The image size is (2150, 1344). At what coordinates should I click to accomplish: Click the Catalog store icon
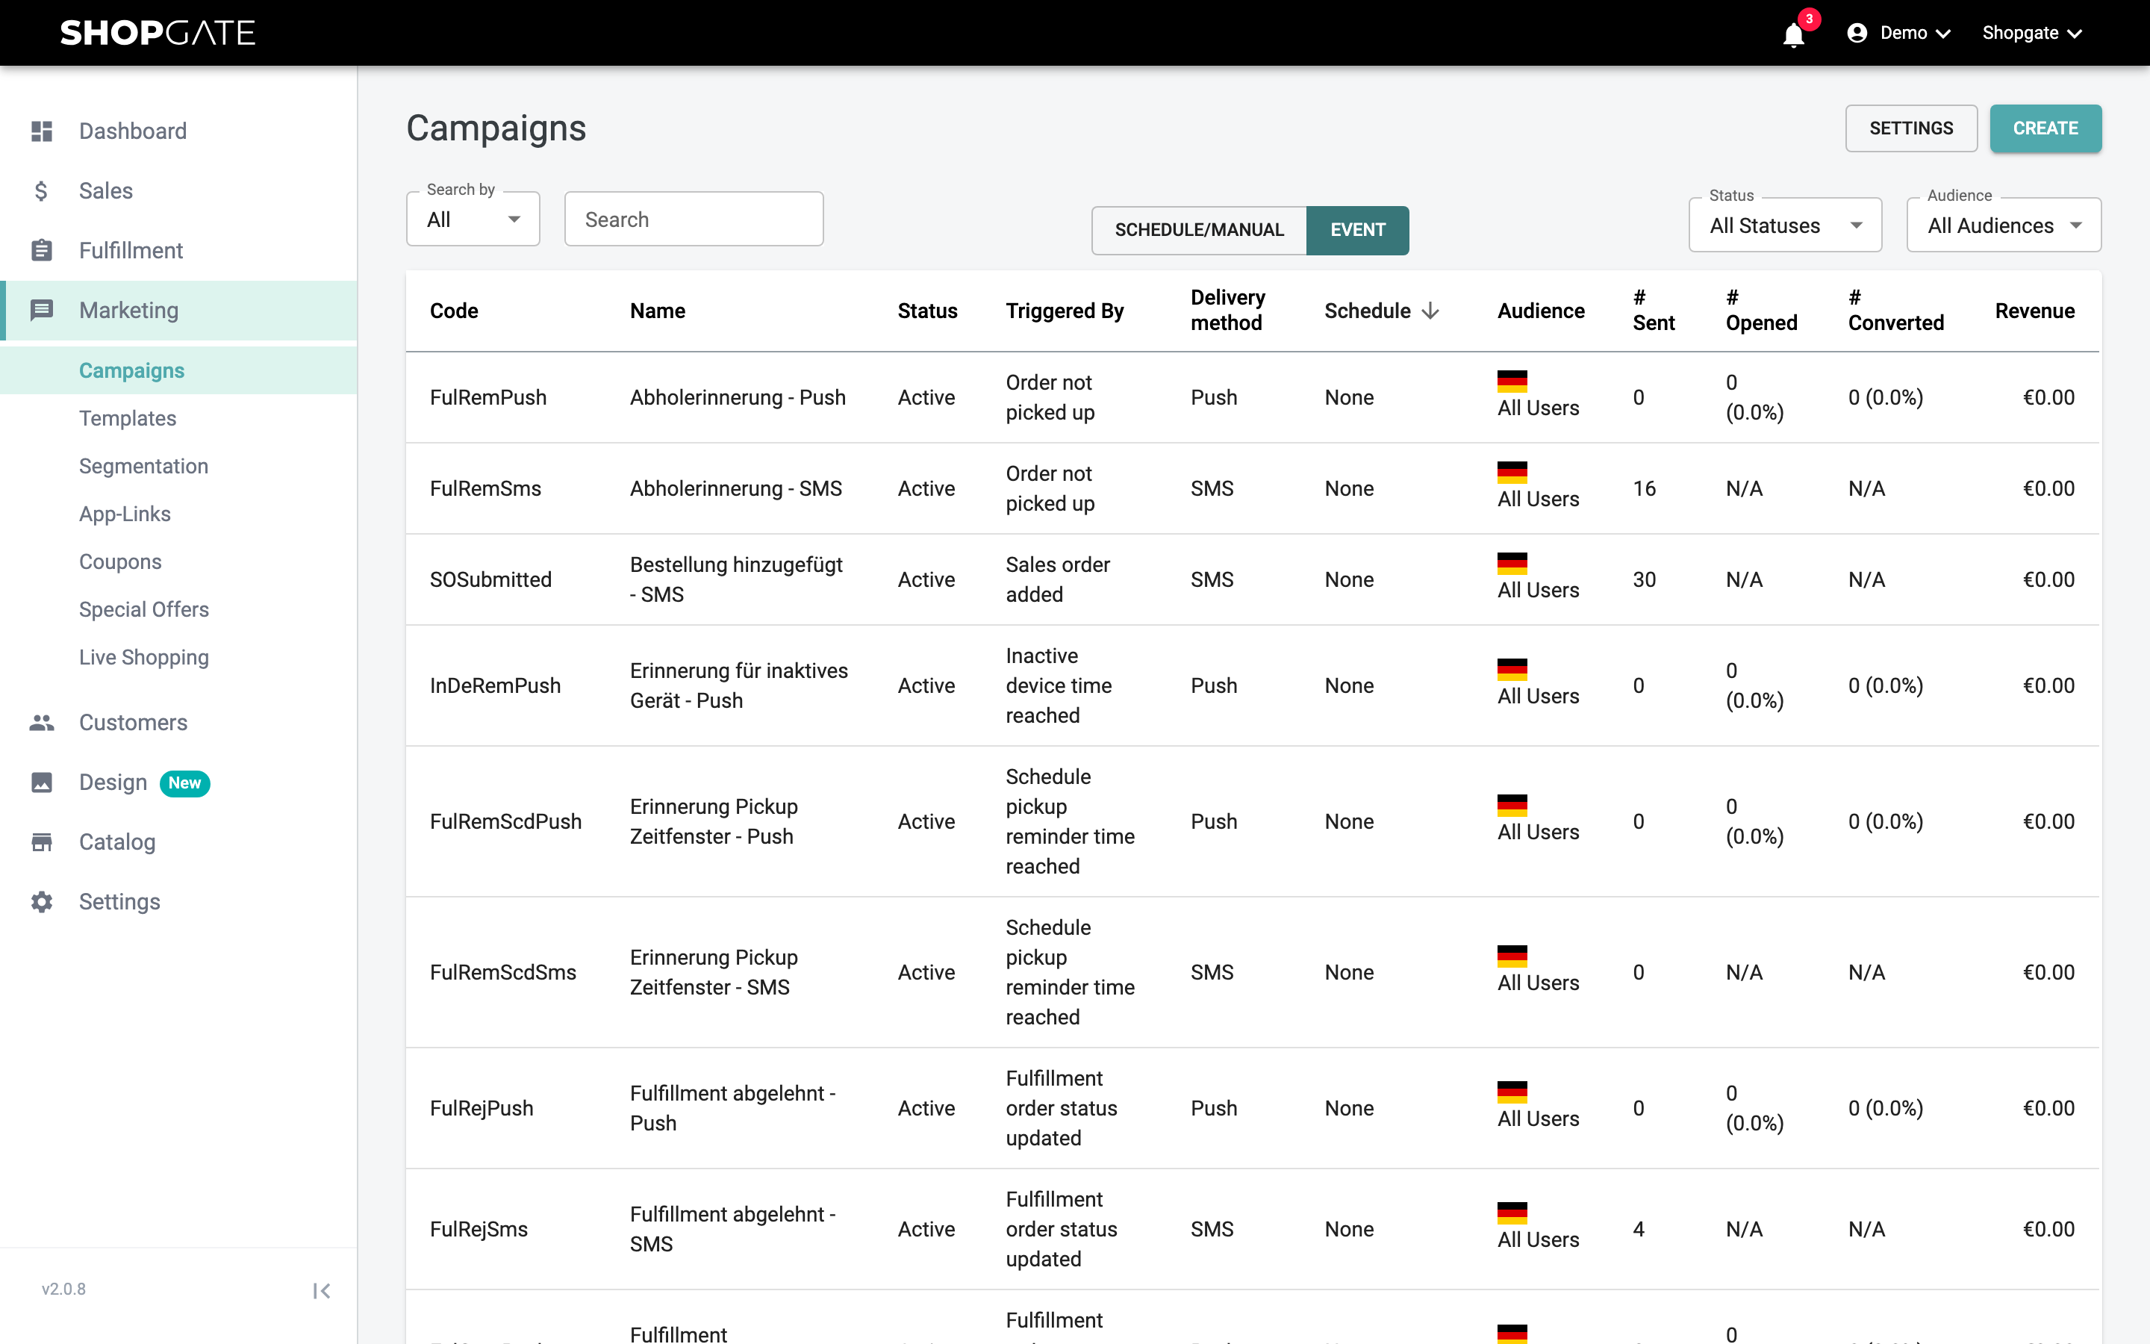[x=42, y=841]
